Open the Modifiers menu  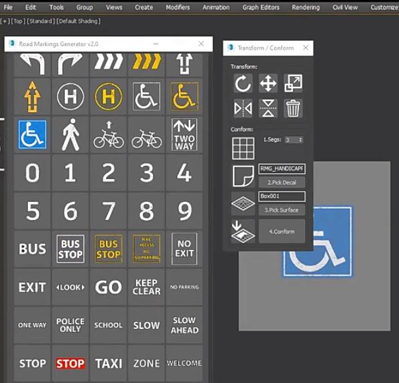[177, 7]
